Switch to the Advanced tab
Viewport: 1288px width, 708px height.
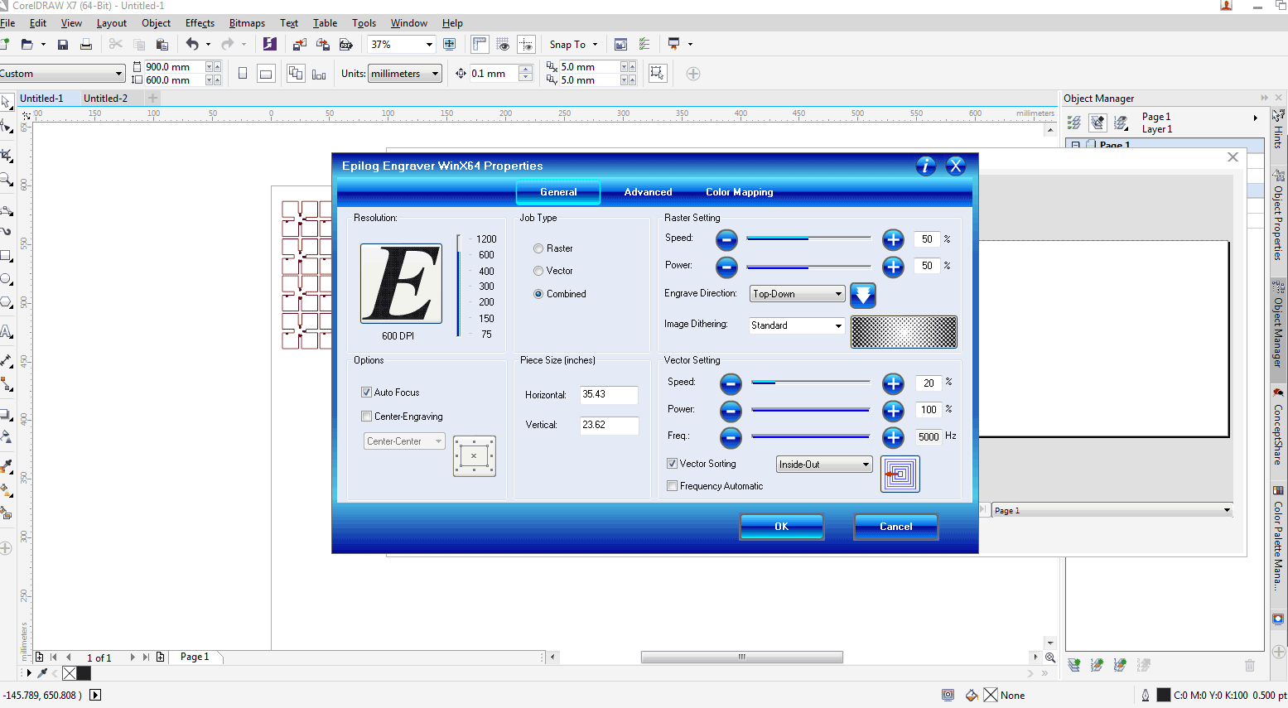point(648,192)
